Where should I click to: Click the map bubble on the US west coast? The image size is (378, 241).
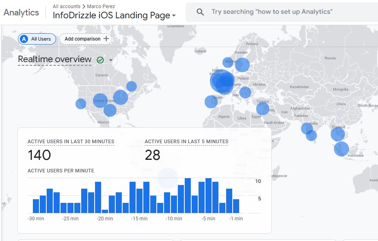pos(81,104)
